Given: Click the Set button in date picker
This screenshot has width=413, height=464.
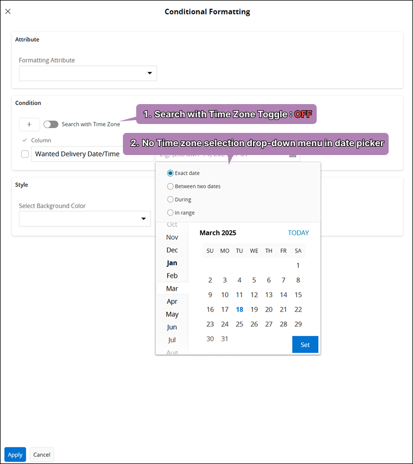Looking at the screenshot, I should point(305,344).
